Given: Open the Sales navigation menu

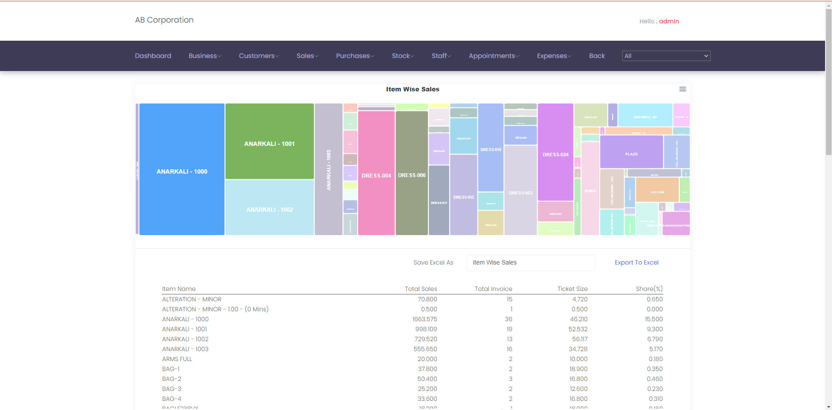Looking at the screenshot, I should 307,56.
